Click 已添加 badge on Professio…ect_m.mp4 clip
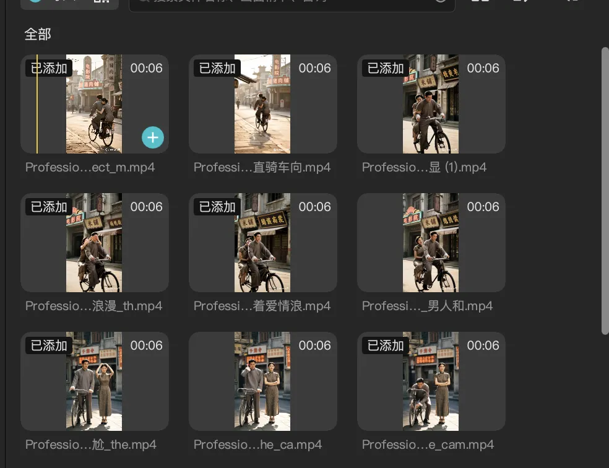 49,68
